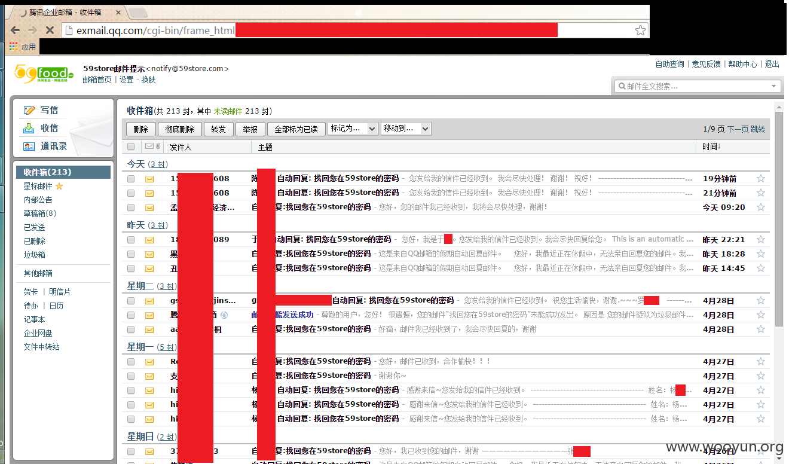
Task: Toggle the select-all checkbox in the header row
Action: coord(131,146)
